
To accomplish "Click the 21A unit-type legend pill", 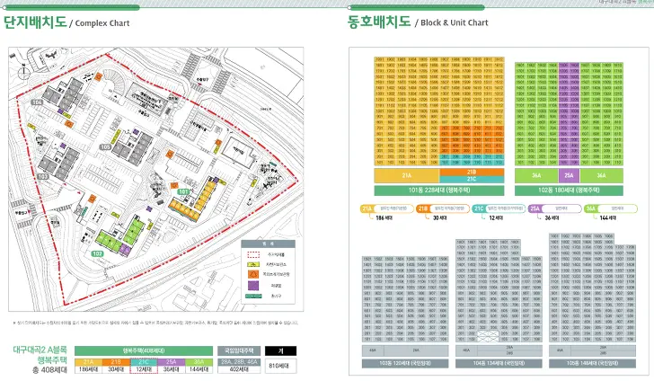I will [386, 208].
